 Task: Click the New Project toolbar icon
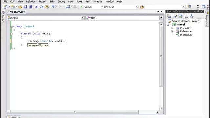point(6,7)
